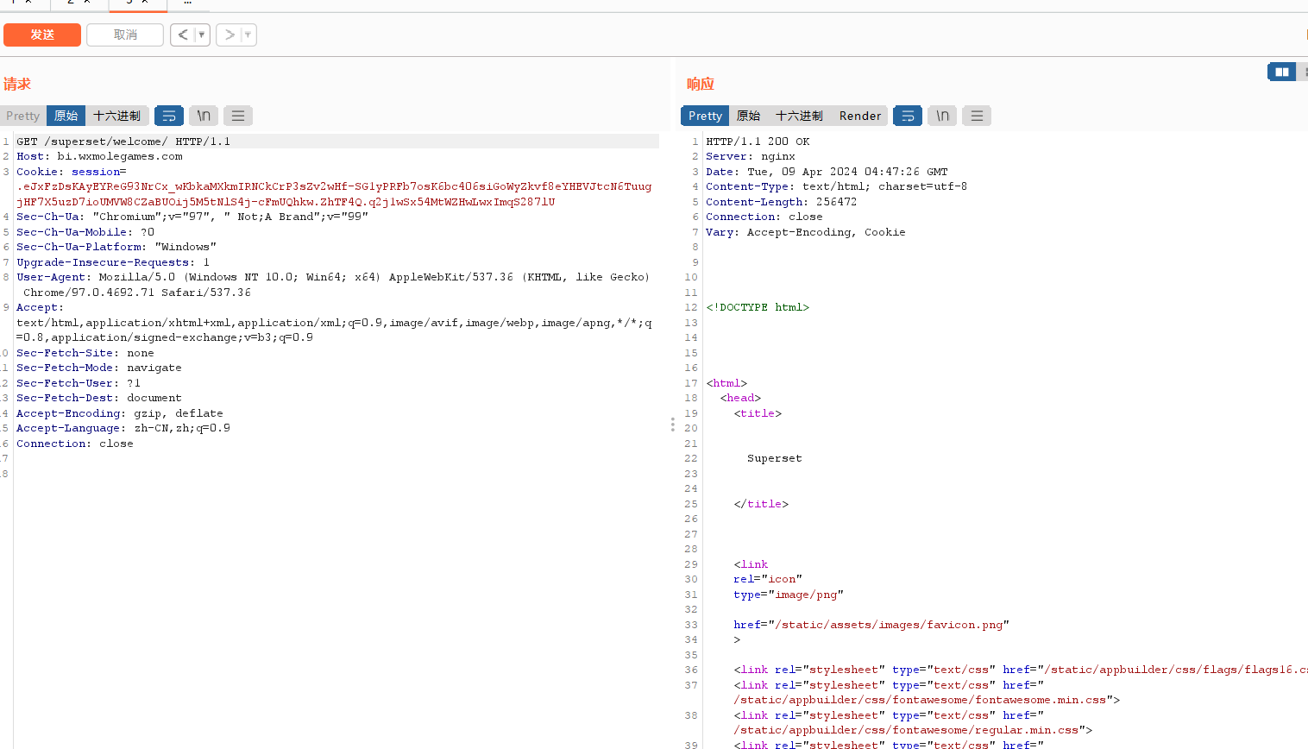Toggle request word wrap icon
Viewport: 1308px width, 749px height.
click(169, 116)
